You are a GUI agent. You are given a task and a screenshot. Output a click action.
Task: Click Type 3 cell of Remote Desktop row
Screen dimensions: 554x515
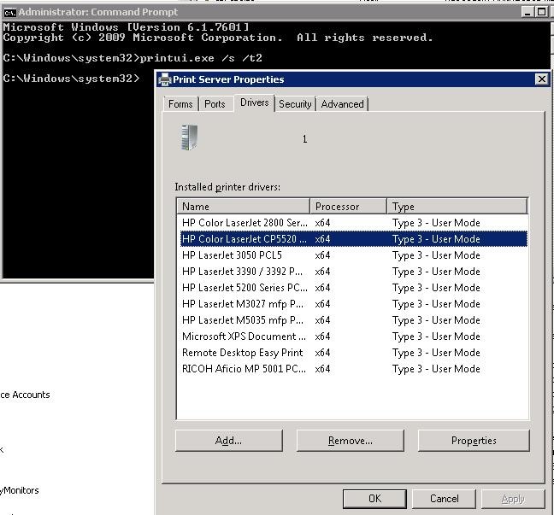coord(436,353)
